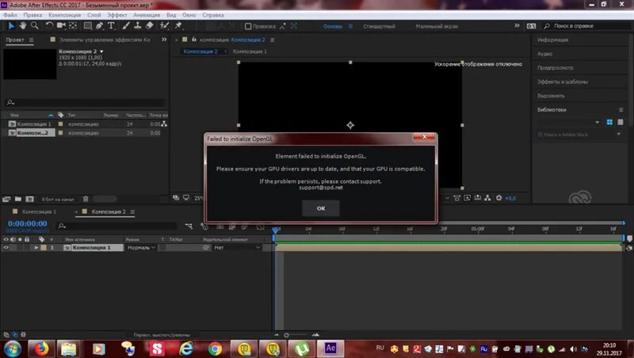Open the Композиция 2 dropdown in project info
The image size is (634, 358).
[x=101, y=51]
